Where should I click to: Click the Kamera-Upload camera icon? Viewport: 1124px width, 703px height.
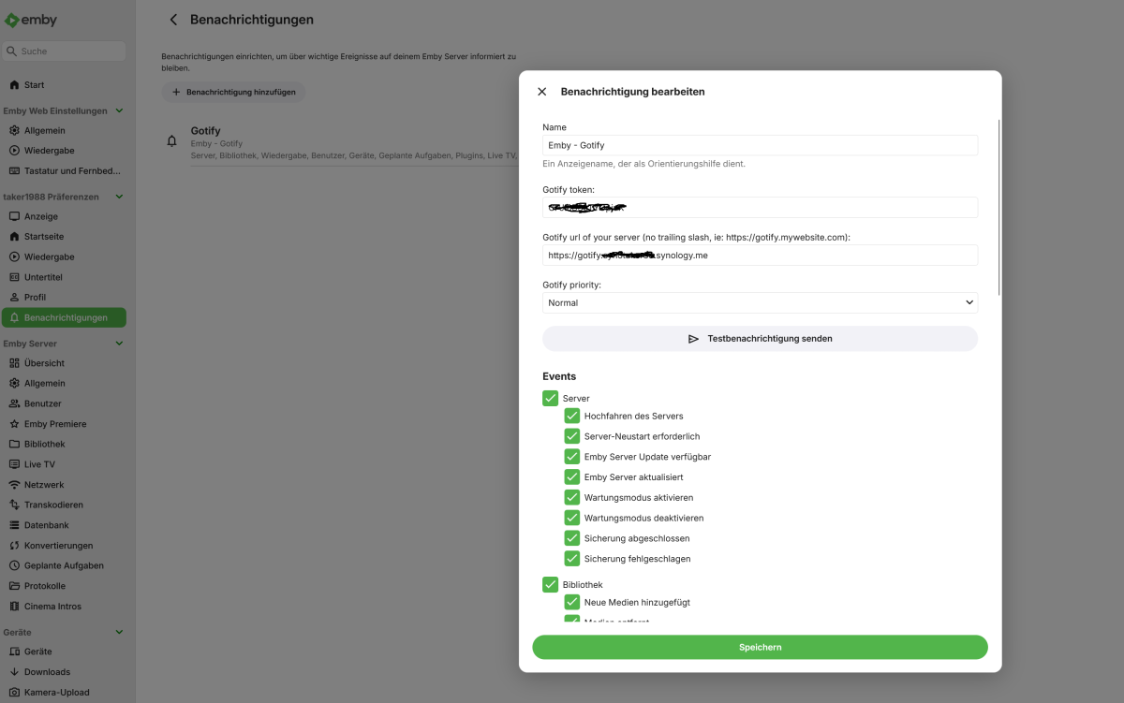coord(14,693)
